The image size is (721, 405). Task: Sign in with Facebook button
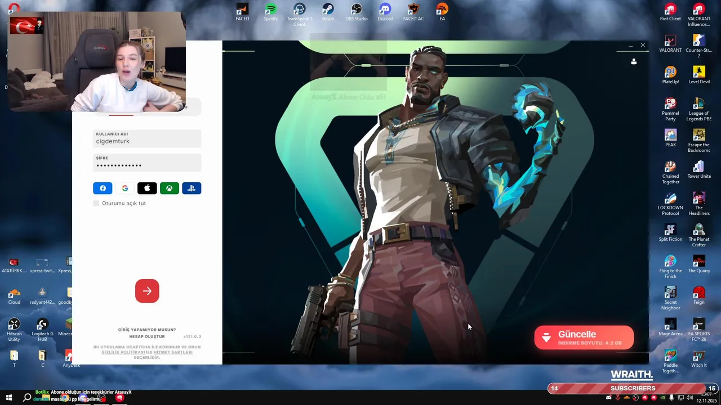pyautogui.click(x=103, y=188)
